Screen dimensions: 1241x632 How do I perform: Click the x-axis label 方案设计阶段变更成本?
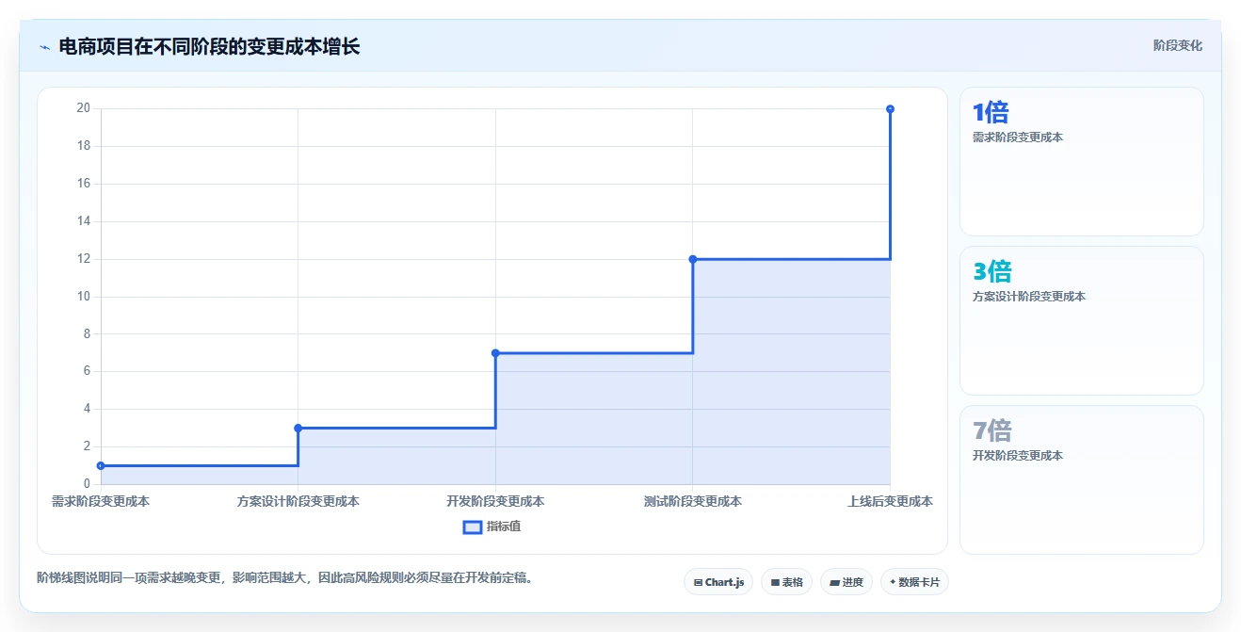click(298, 501)
